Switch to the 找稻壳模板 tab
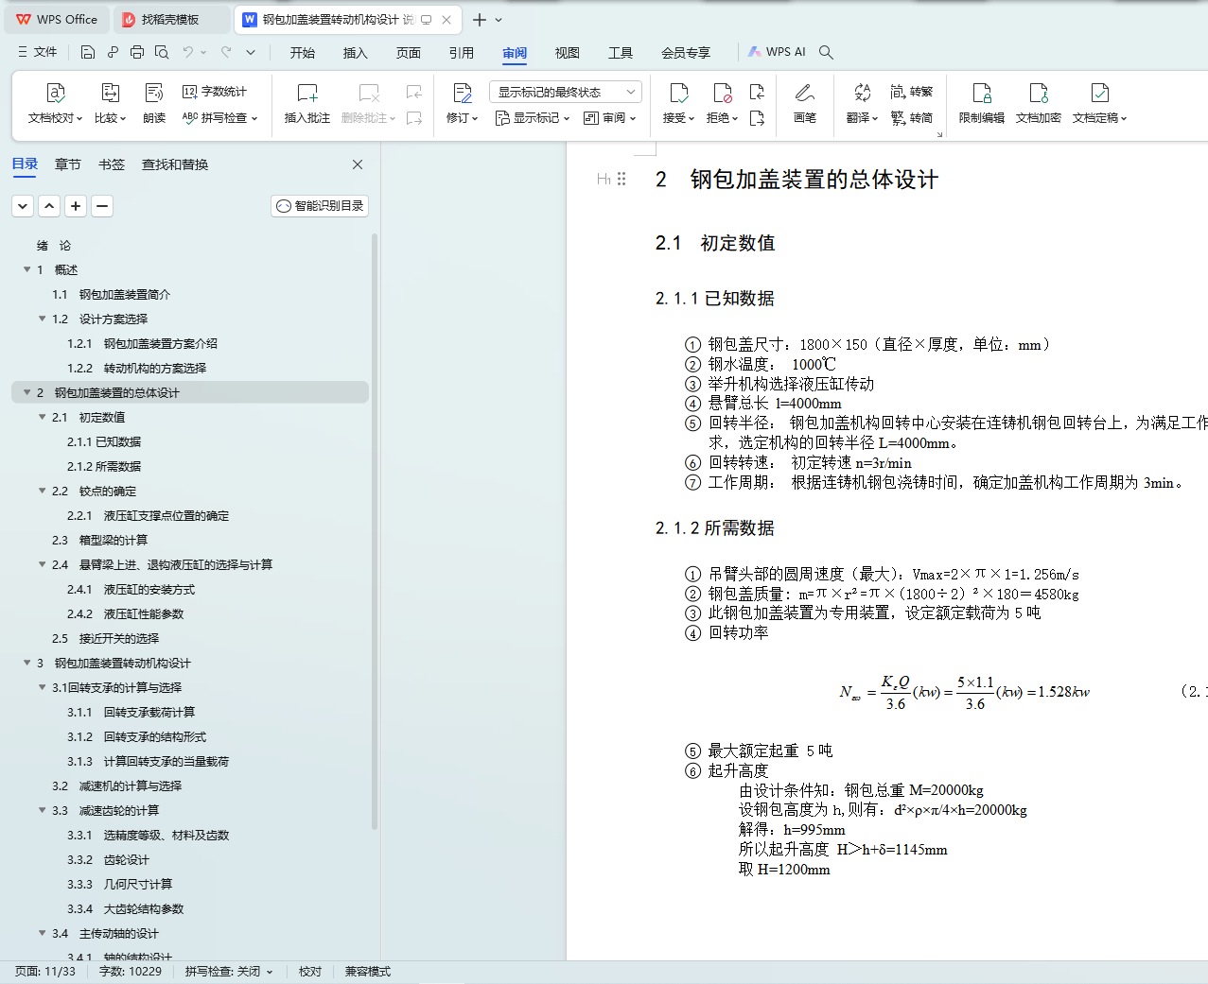 coord(172,20)
